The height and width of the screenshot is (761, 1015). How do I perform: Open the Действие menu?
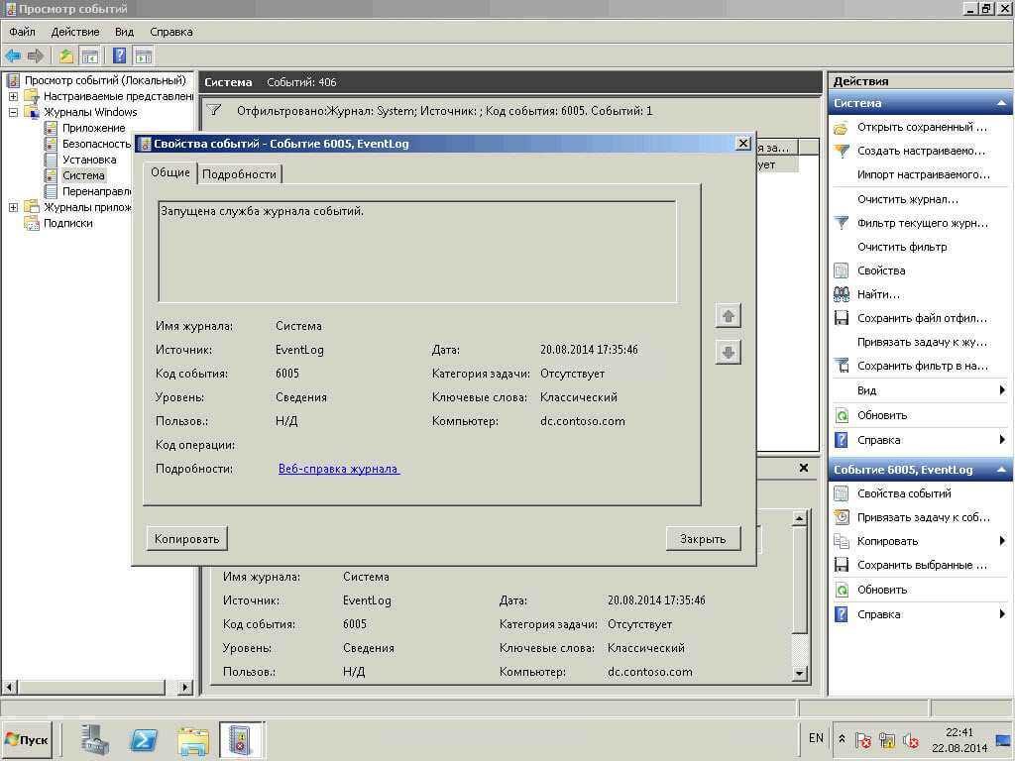pos(75,32)
